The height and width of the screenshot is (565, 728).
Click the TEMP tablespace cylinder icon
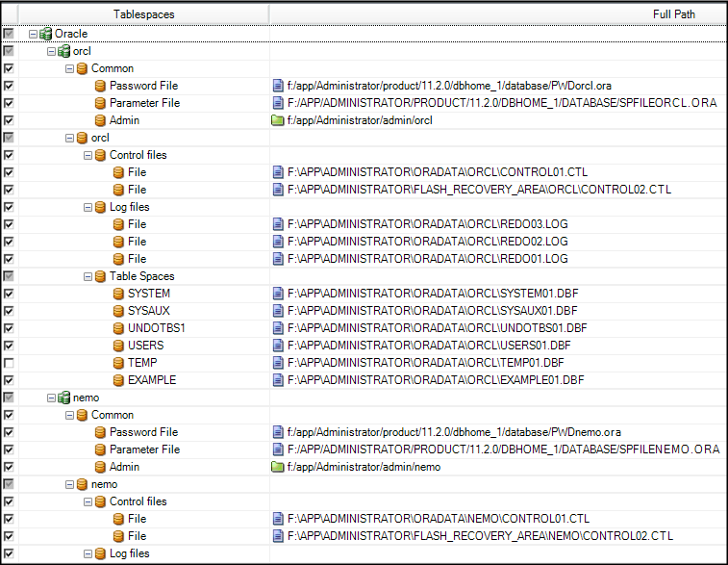pyautogui.click(x=118, y=363)
